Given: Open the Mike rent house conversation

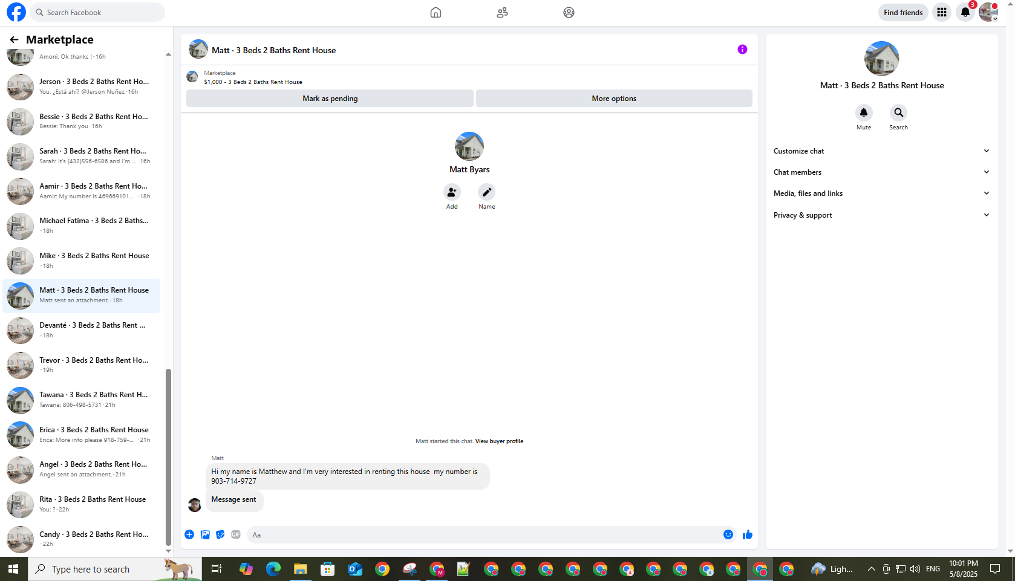Looking at the screenshot, I should (82, 261).
